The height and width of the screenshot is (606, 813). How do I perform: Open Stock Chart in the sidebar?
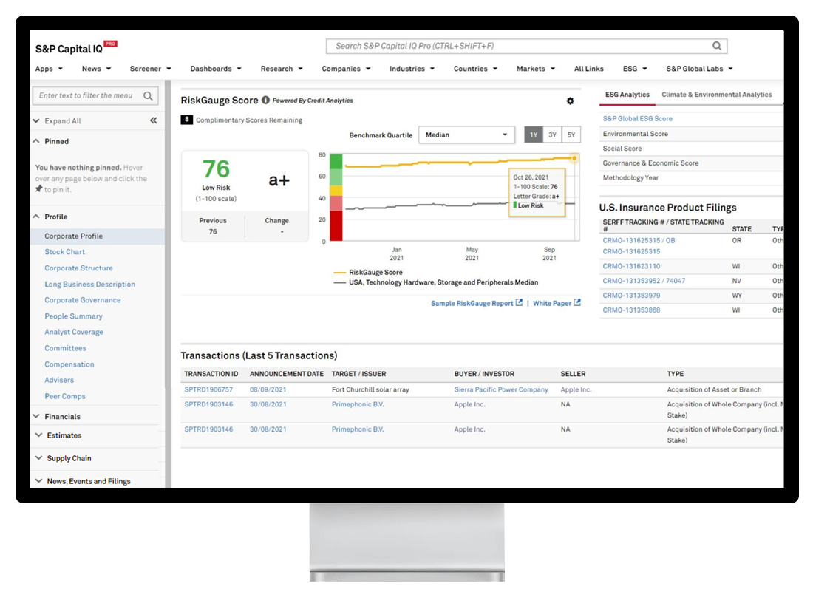(64, 252)
